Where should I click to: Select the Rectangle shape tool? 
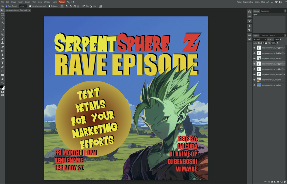(2, 75)
